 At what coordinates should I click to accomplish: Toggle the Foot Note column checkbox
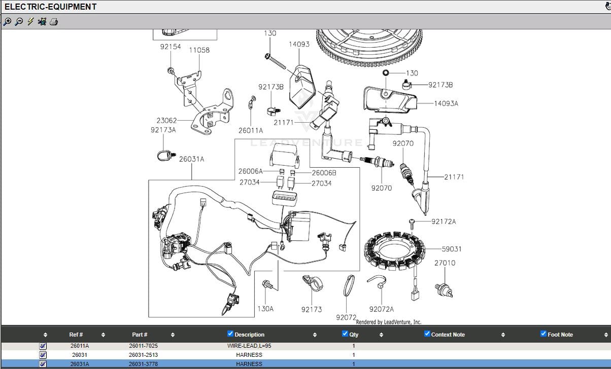[544, 334]
